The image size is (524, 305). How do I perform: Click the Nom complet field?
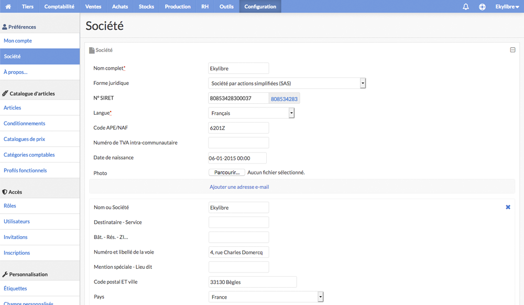[x=238, y=68]
